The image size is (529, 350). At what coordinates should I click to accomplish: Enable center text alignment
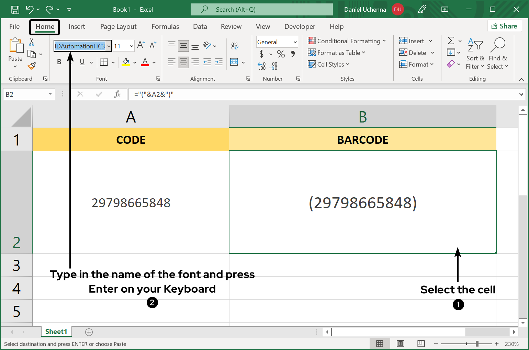pyautogui.click(x=183, y=62)
